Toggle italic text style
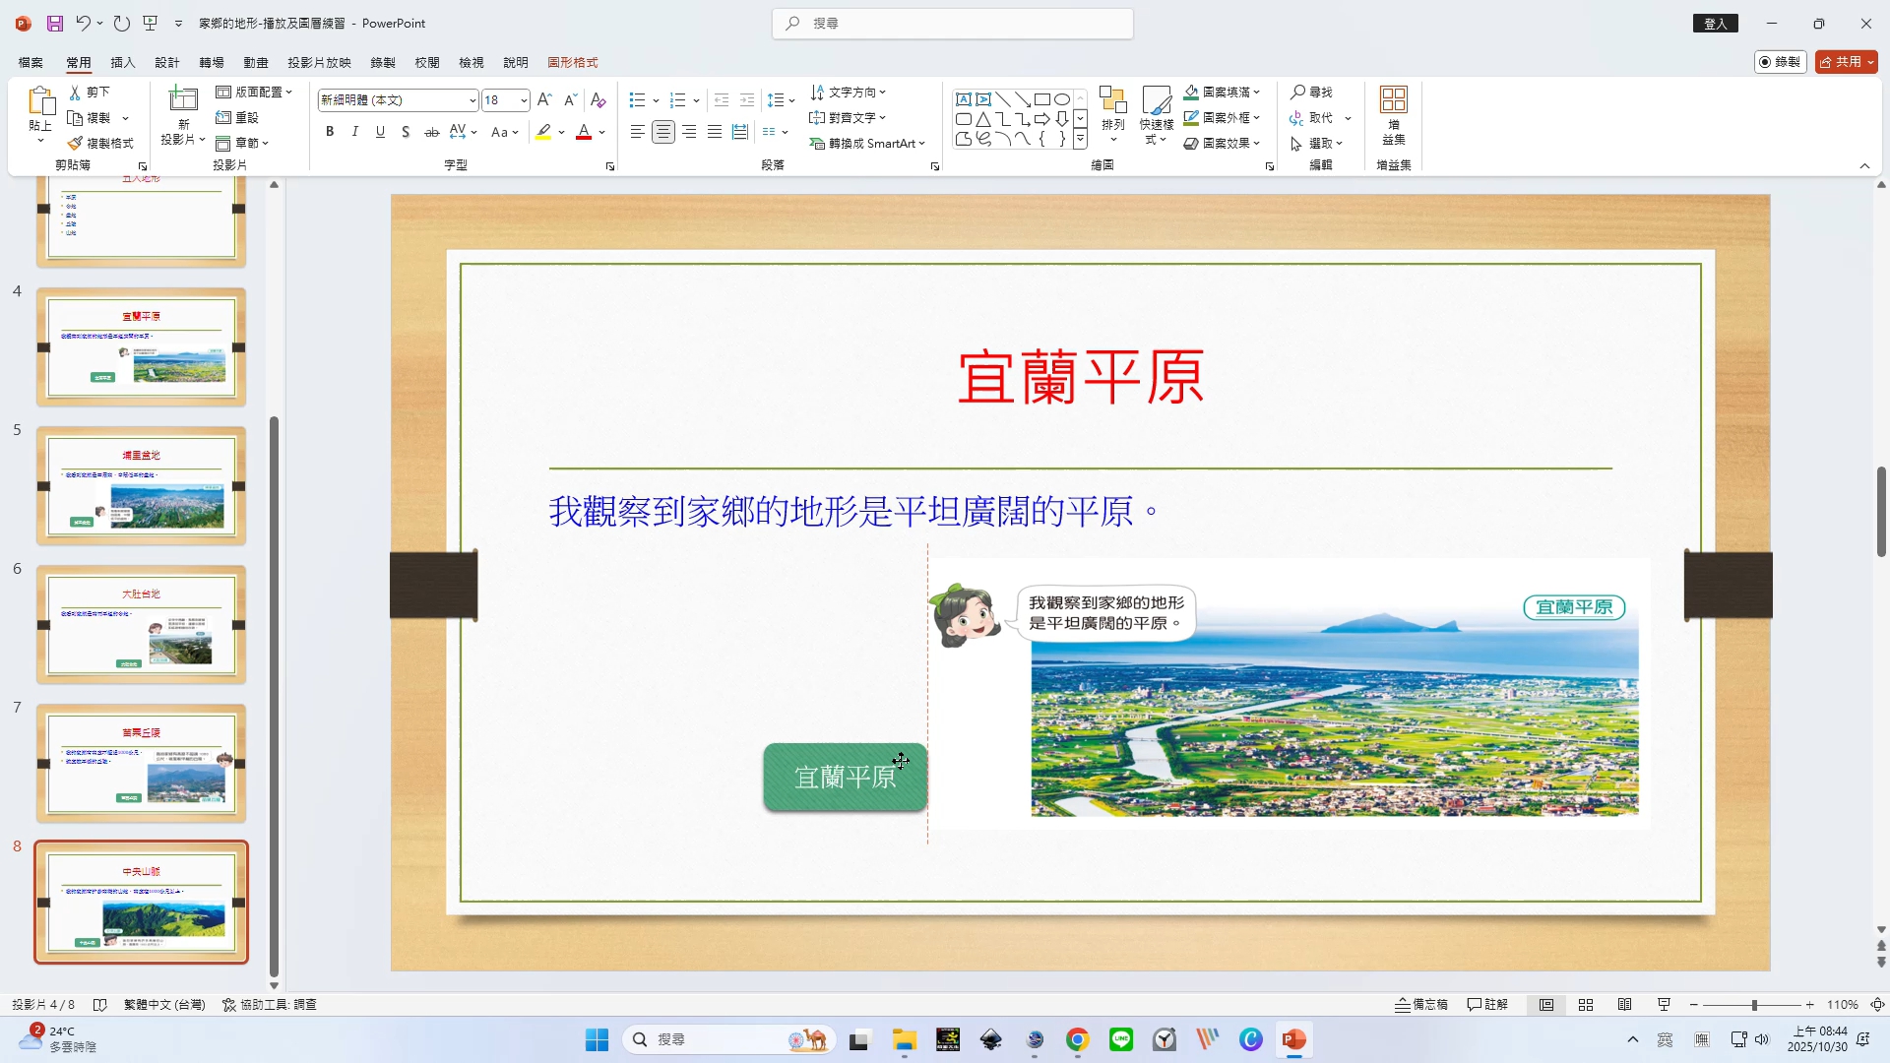 coord(354,132)
